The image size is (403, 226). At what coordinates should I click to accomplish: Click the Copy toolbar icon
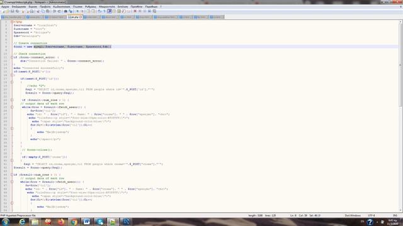tap(43, 11)
